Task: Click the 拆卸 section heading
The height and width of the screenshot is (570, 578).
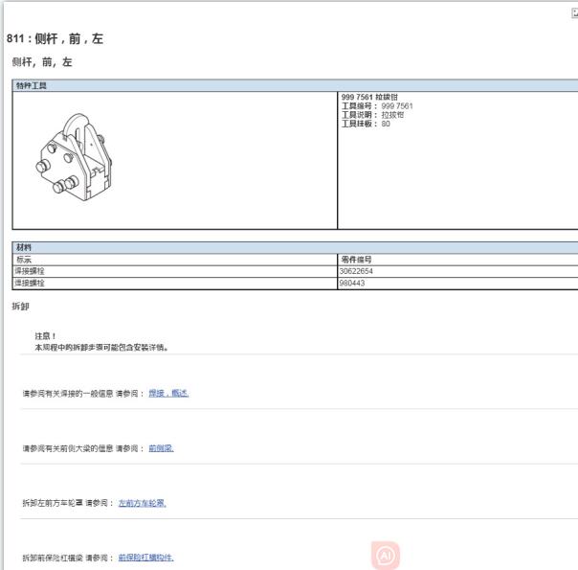Action: tap(21, 307)
